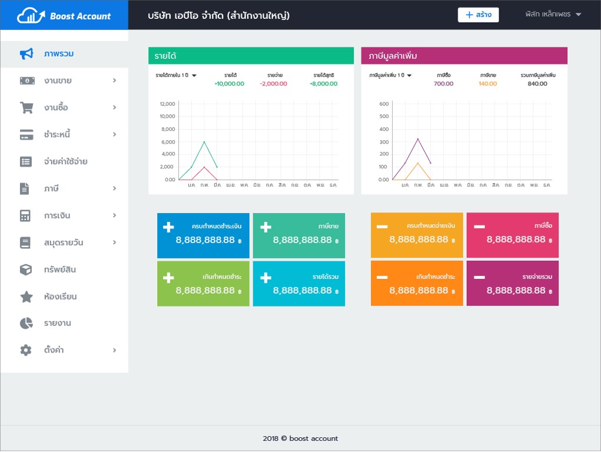Select the calculator icon for การเงิน

pos(25,215)
